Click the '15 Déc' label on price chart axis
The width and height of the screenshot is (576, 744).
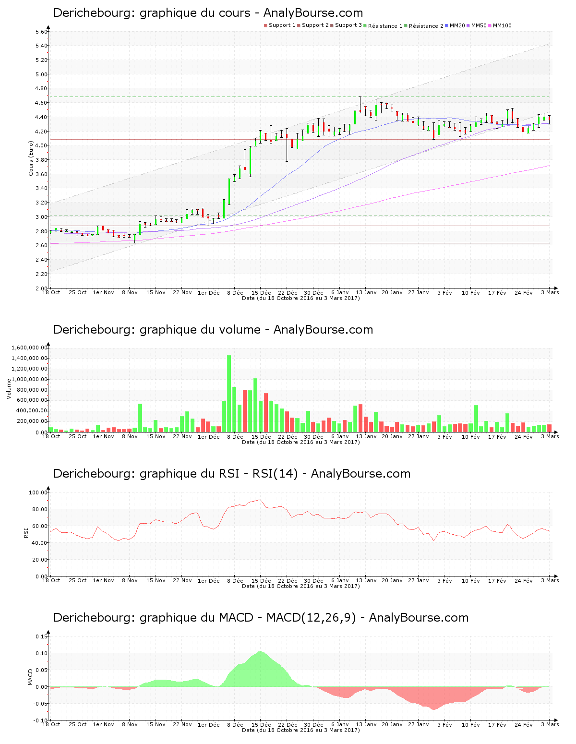[261, 292]
